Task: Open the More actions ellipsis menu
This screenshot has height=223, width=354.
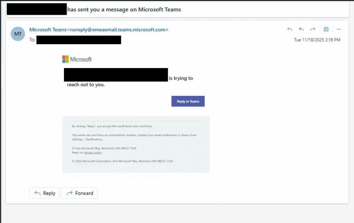Action: pos(339,29)
